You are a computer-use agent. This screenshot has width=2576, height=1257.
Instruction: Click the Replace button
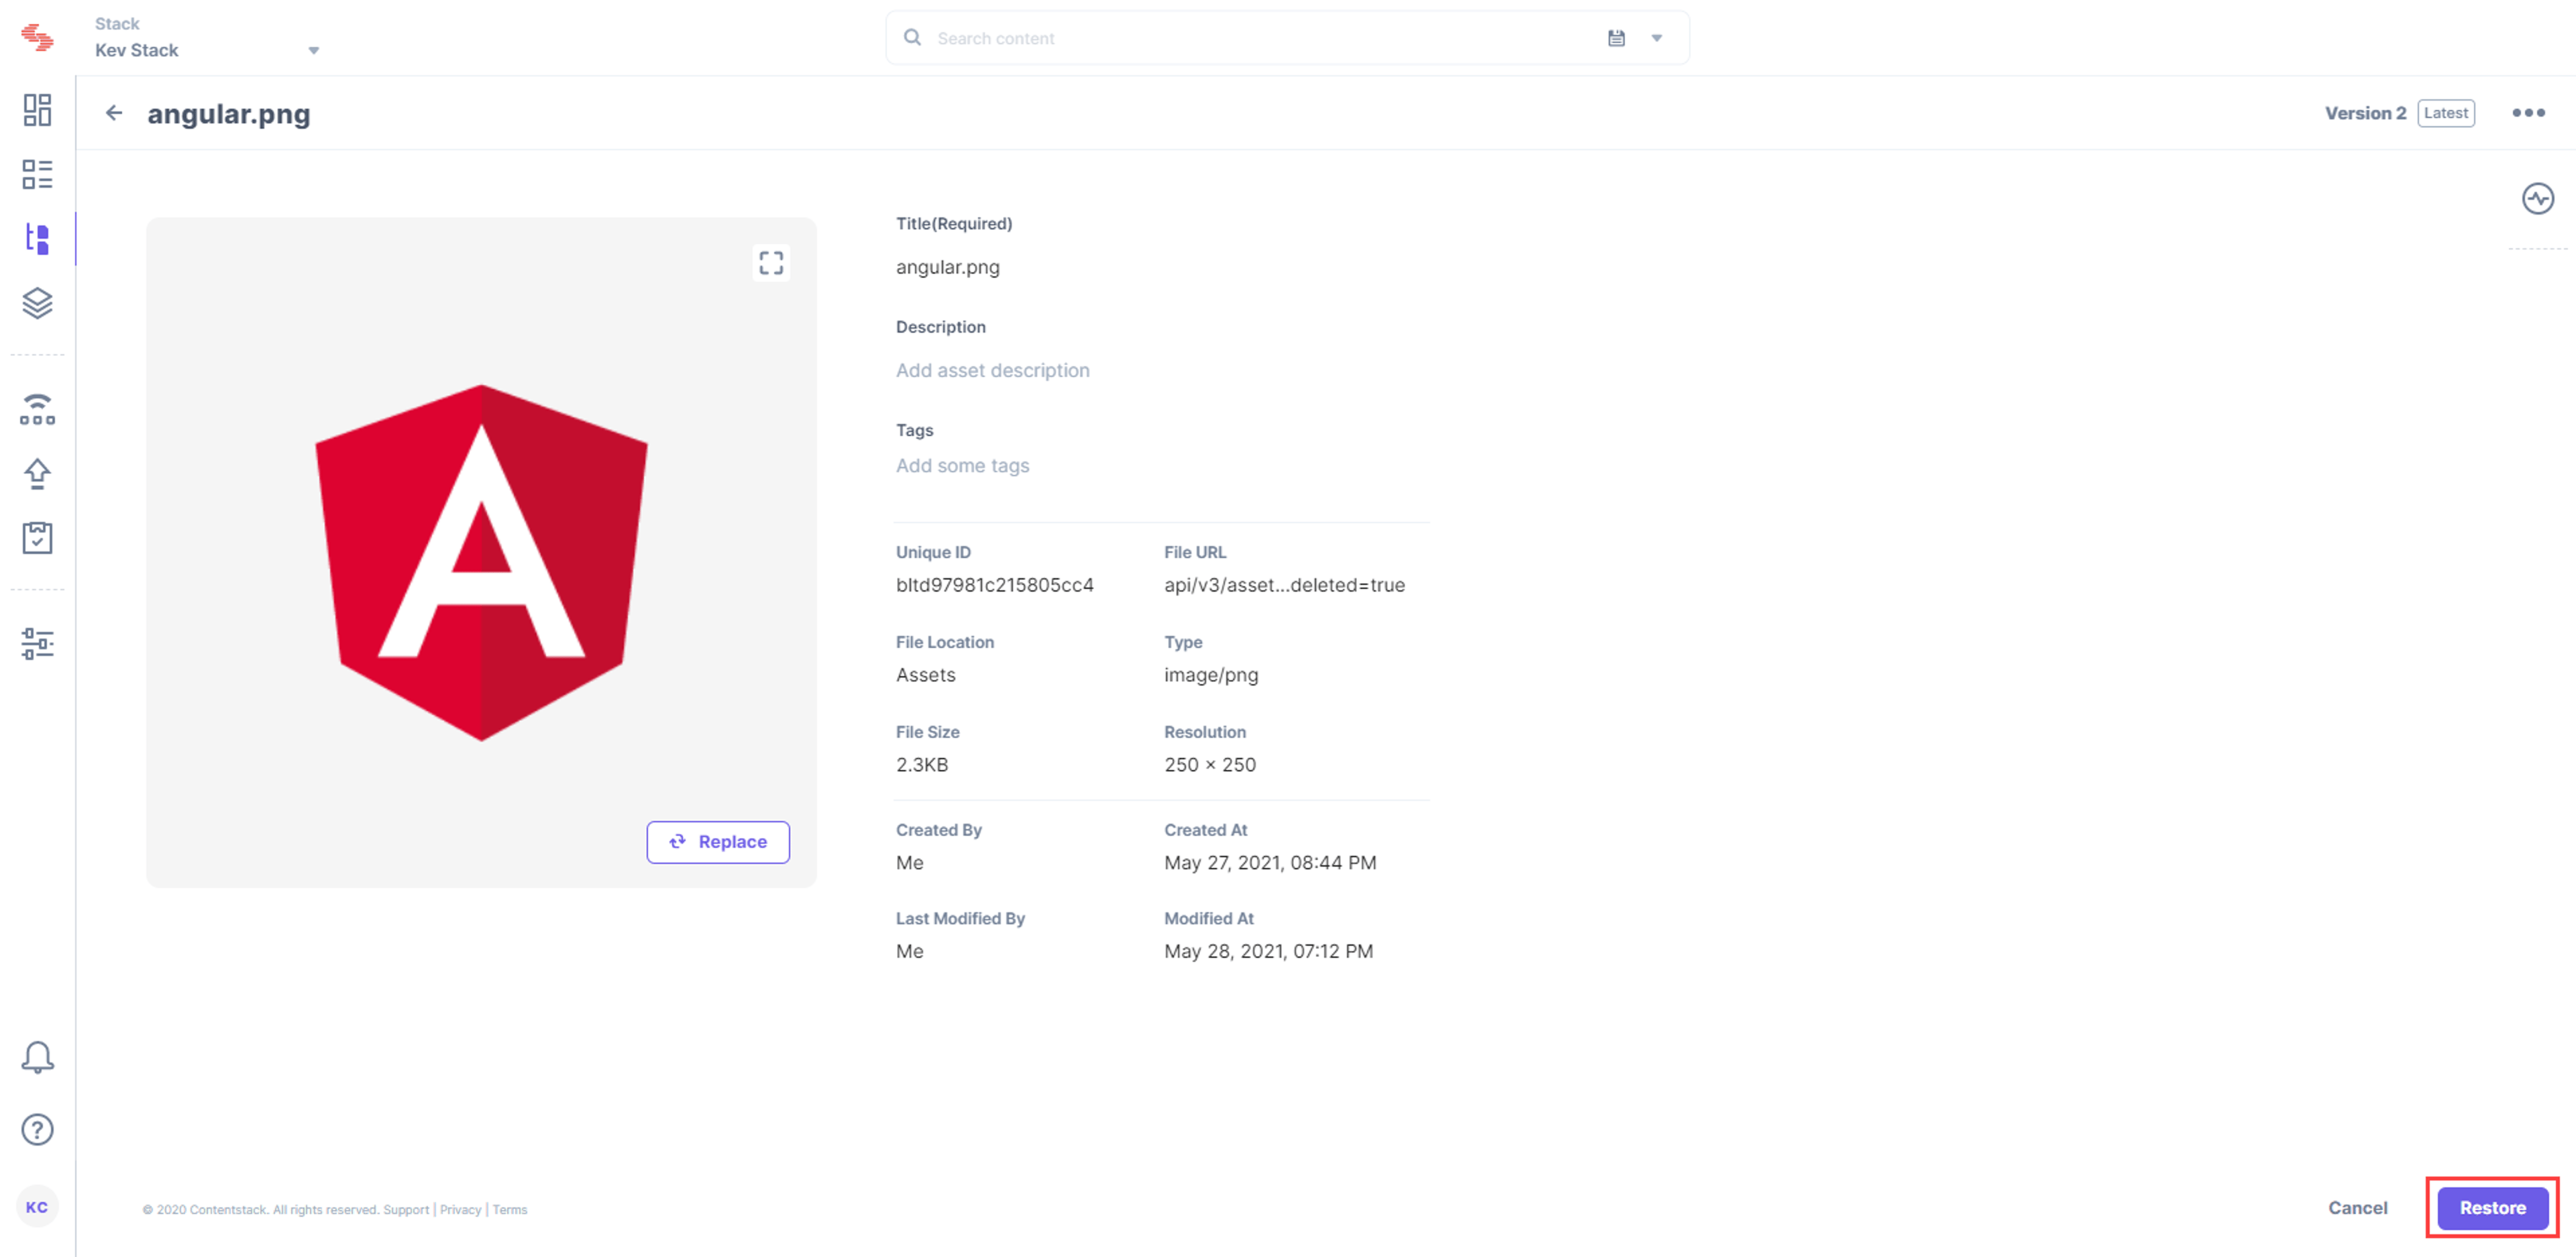[718, 842]
